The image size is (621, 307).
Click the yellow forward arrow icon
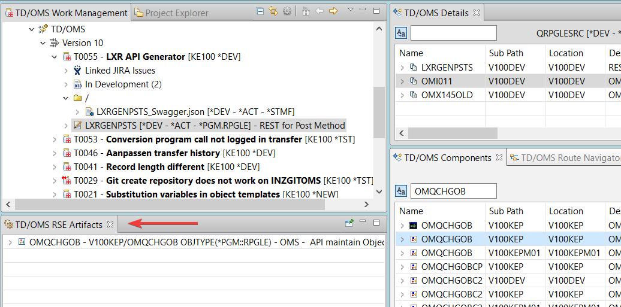pos(333,11)
